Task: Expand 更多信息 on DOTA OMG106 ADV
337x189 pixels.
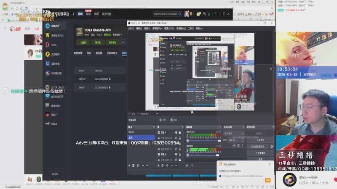Action: (x=118, y=35)
